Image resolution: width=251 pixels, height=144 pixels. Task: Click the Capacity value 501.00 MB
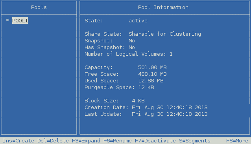pos(152,67)
